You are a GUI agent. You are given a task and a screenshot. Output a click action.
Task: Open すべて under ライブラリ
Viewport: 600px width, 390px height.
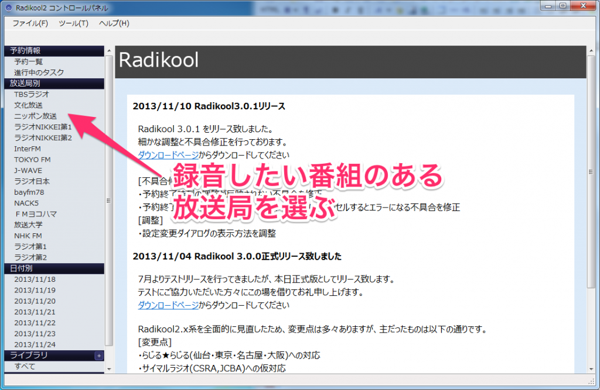click(x=25, y=367)
